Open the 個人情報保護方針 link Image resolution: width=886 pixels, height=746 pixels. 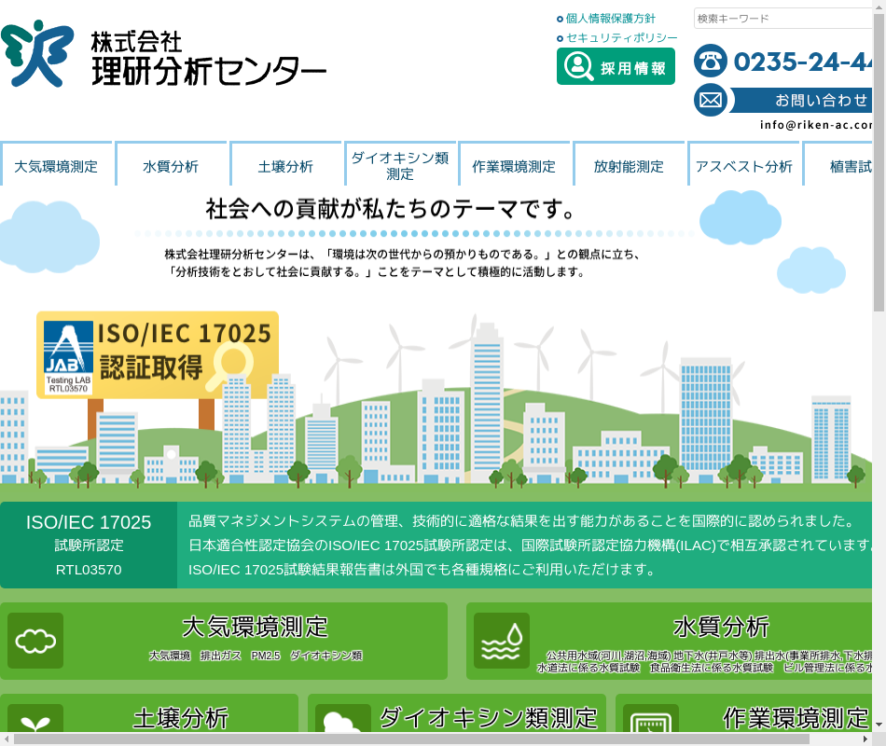point(610,19)
